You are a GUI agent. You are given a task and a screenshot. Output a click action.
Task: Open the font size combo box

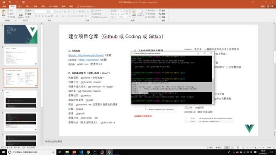click(x=52, y=12)
